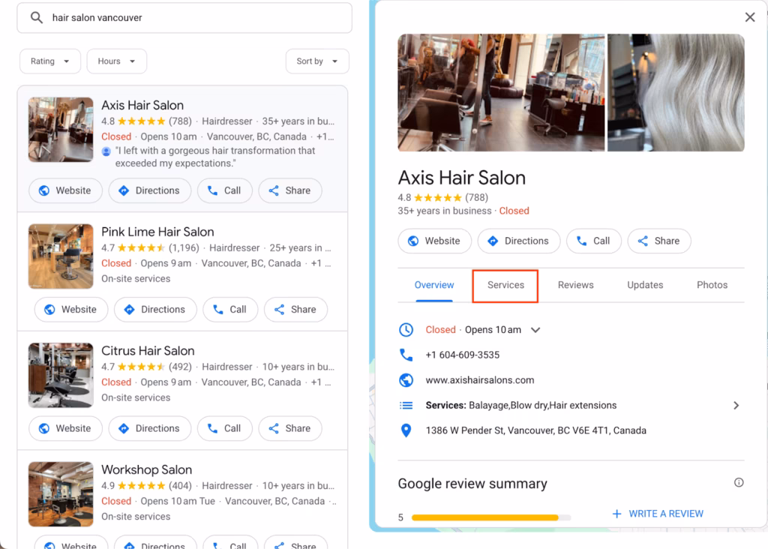
Task: Click the globe icon beside www.axishairsalons.com
Action: tap(406, 380)
